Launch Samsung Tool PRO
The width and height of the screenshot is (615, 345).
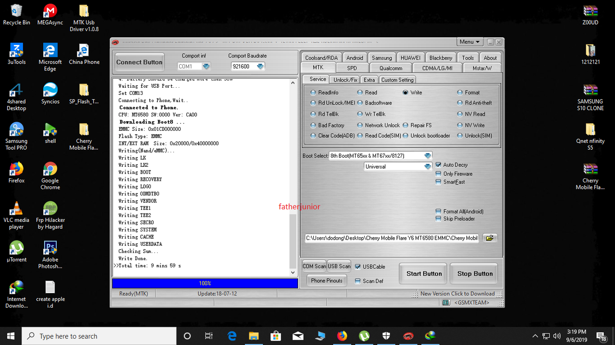pos(16,137)
